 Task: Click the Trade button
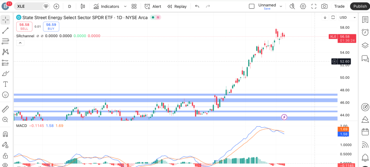[x=339, y=6]
